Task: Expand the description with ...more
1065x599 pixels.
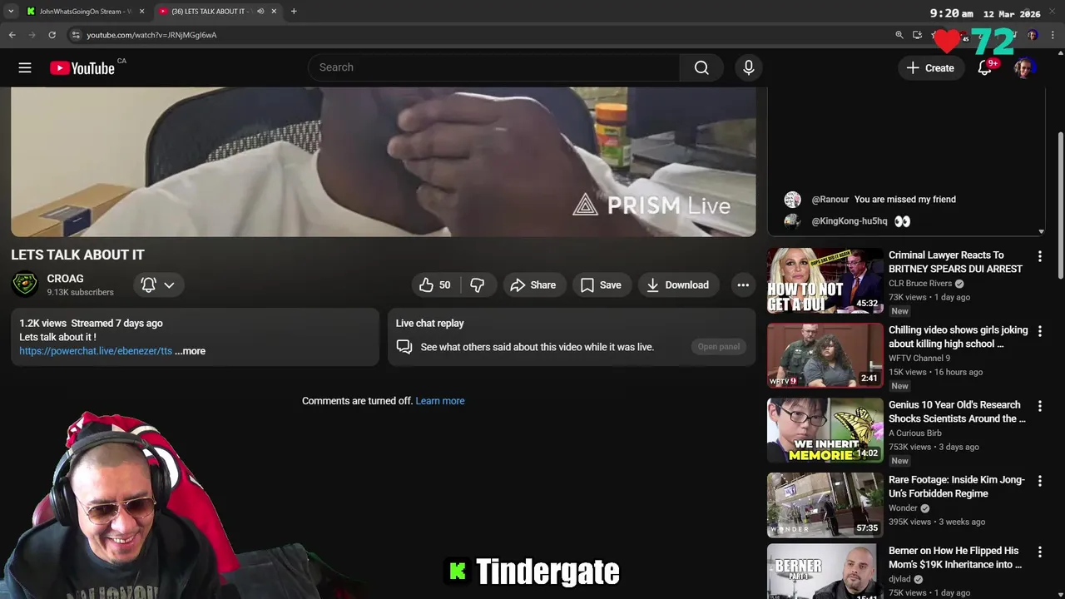Action: [190, 351]
